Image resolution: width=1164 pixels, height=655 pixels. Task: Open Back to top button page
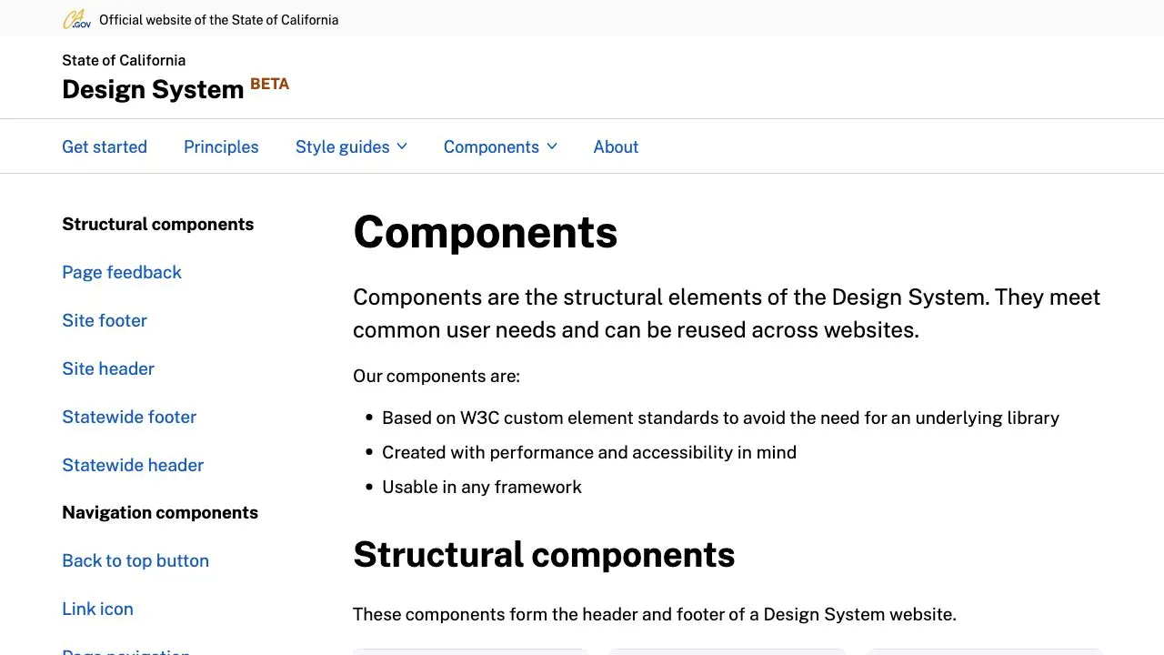pos(135,560)
